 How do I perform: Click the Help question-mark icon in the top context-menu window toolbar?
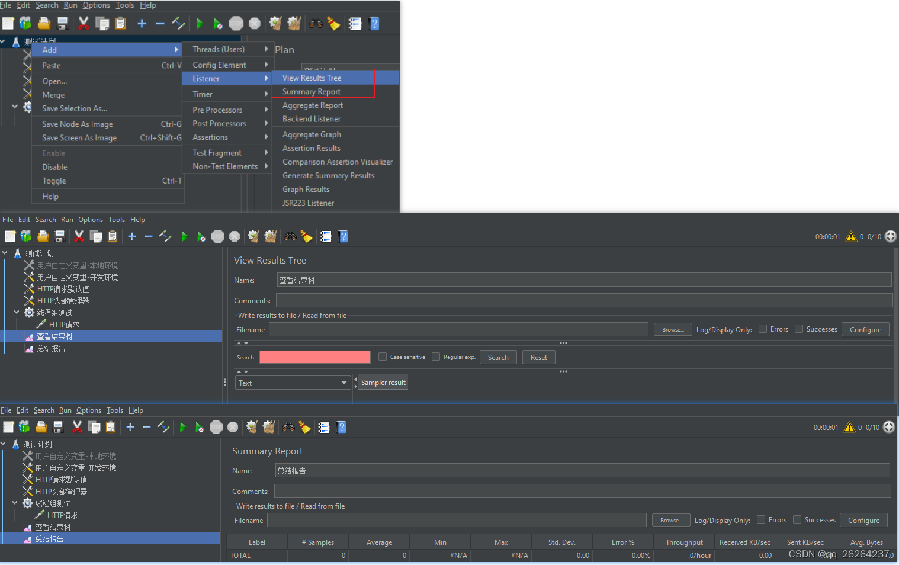pyautogui.click(x=374, y=23)
